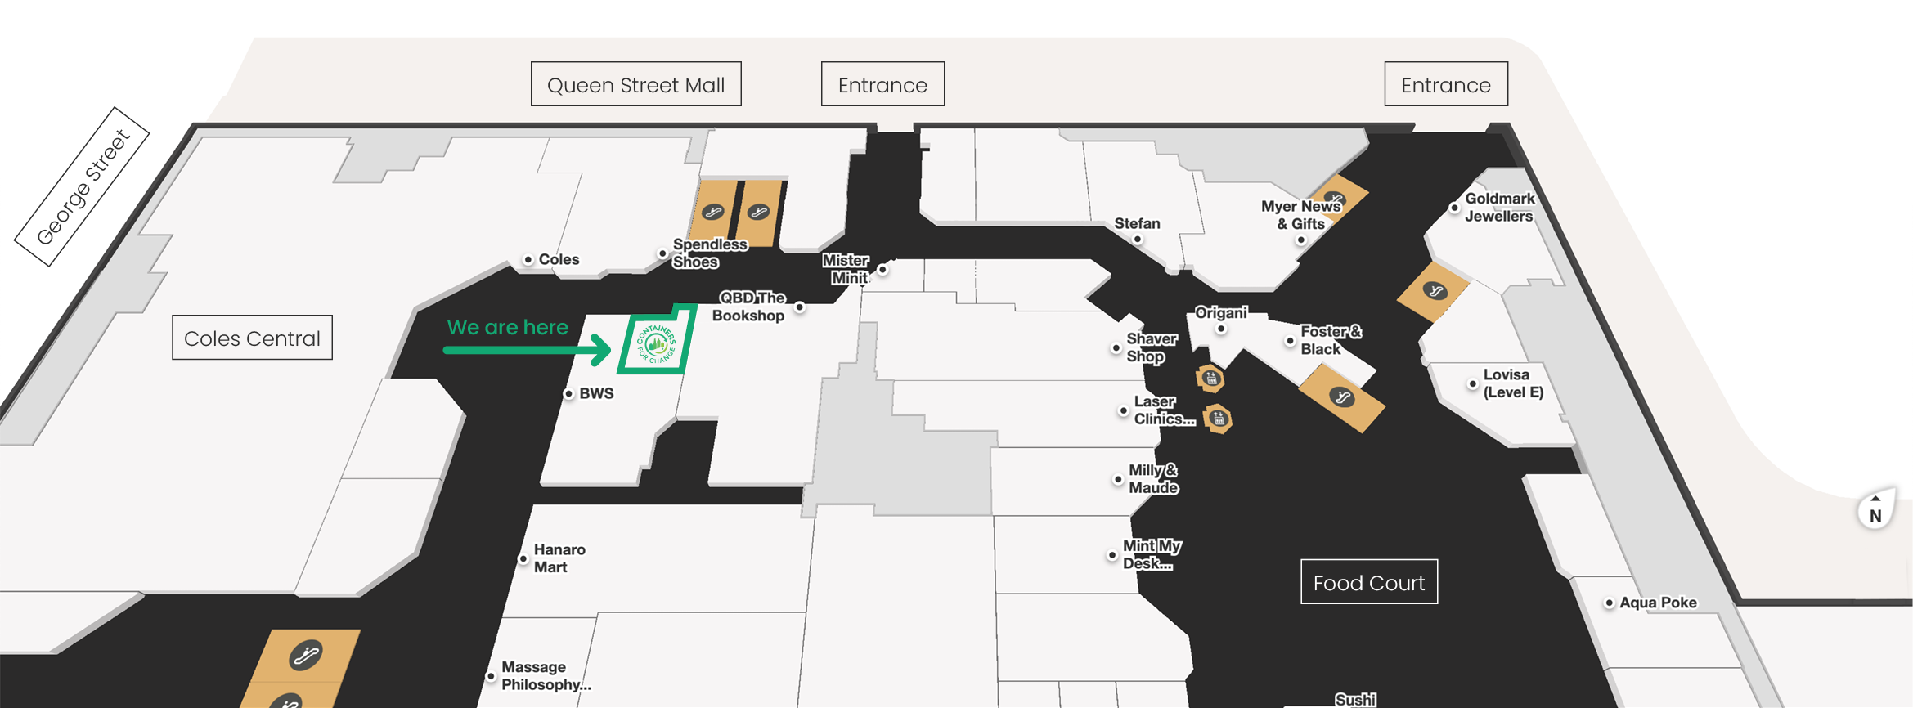1913x708 pixels.
Task: Select the Aqua Poke store label
Action: pyautogui.click(x=1657, y=603)
